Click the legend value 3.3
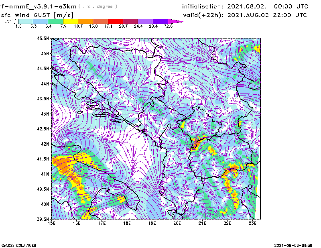 click(x=33, y=26)
